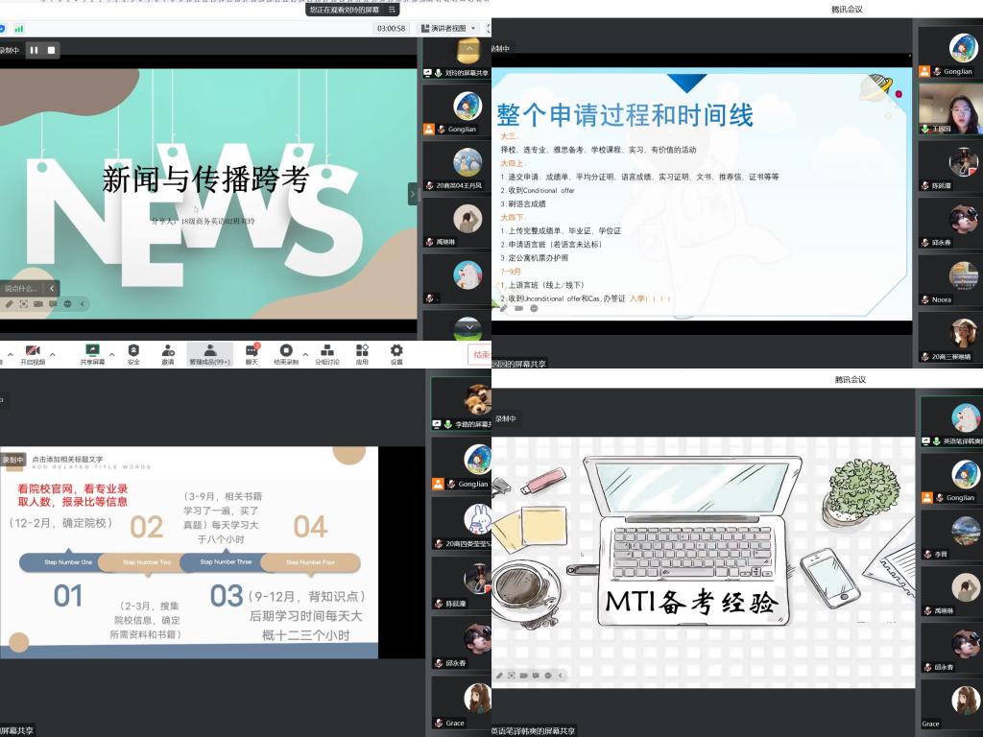
Task: Open meeting Settings (设置)
Action: (396, 353)
